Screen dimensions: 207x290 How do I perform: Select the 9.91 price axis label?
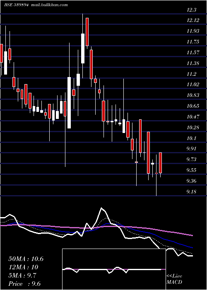point(192,149)
